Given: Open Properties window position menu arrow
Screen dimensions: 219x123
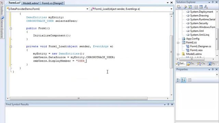Looking at the screenshot, I should pos(209,69).
